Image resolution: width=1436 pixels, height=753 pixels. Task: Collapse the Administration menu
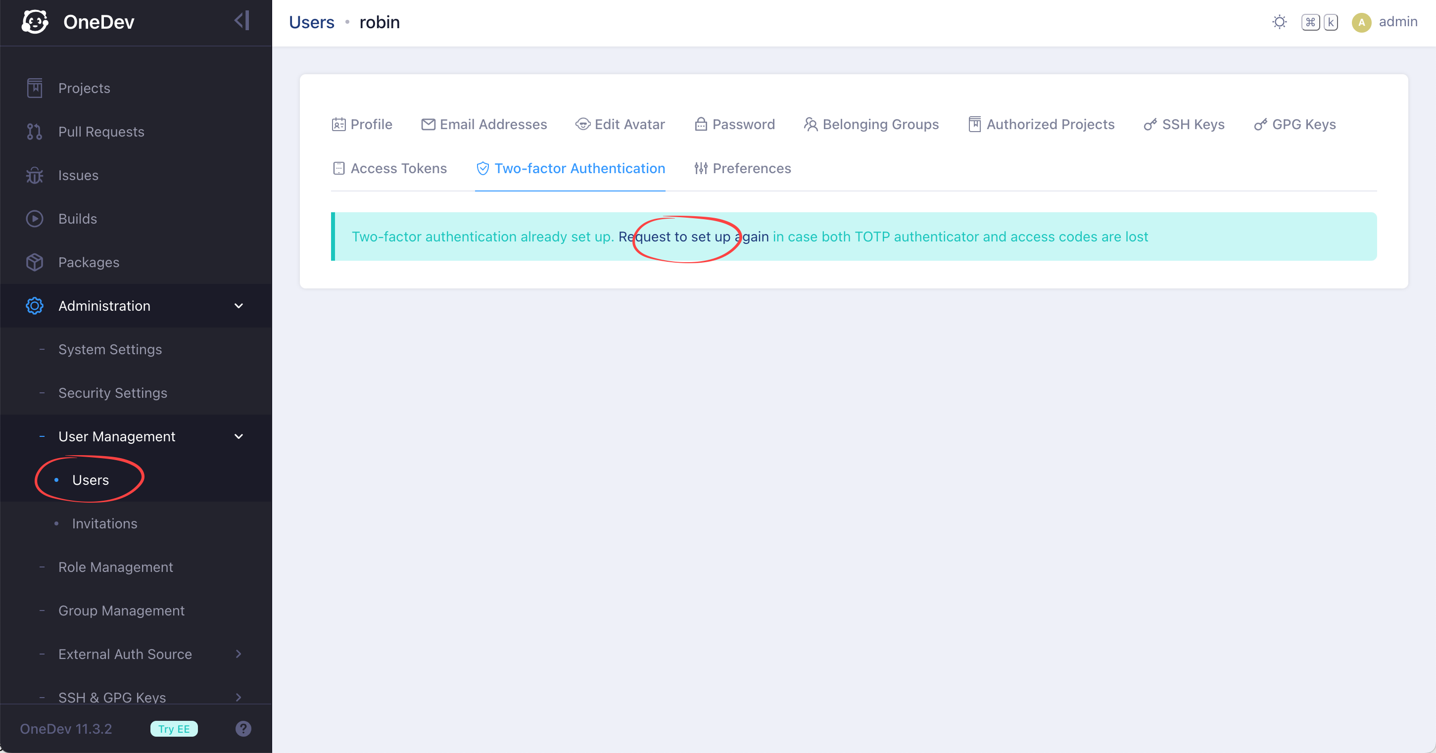click(x=239, y=306)
